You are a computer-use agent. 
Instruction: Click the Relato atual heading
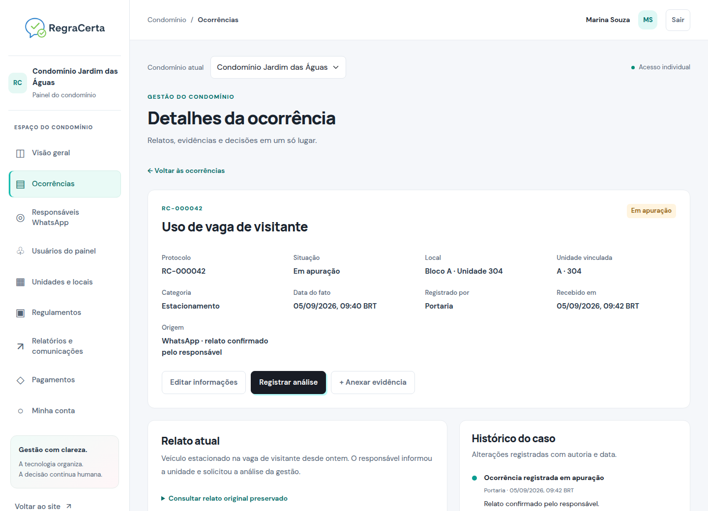(x=190, y=441)
